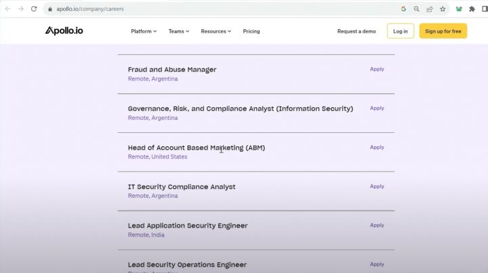This screenshot has width=488, height=273.
Task: Click the browser forward arrow
Action: coord(21,9)
